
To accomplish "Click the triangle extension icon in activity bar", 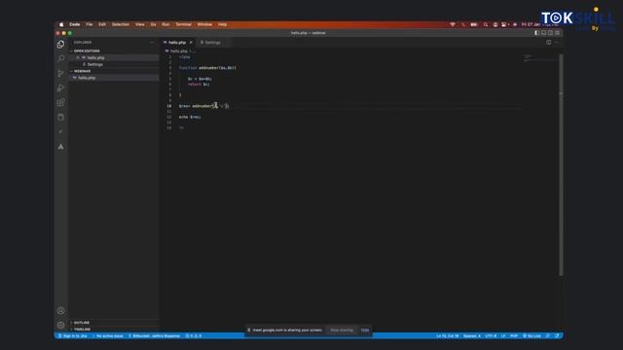I will (x=60, y=147).
